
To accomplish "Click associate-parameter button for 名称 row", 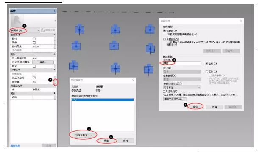I will click(x=55, y=97).
